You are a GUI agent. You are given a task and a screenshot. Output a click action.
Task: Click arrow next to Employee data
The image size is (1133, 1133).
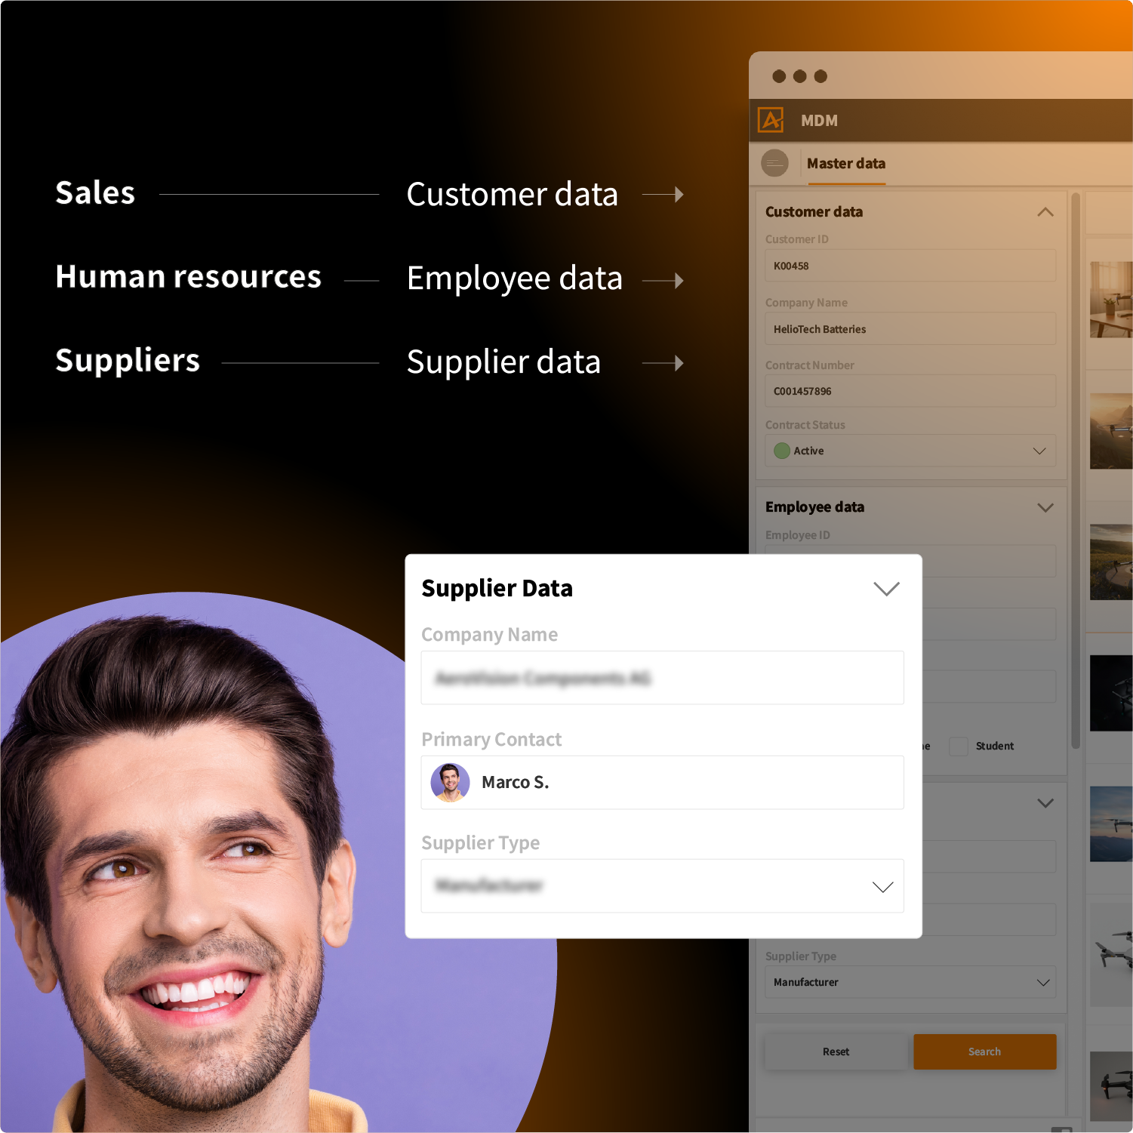[663, 281]
